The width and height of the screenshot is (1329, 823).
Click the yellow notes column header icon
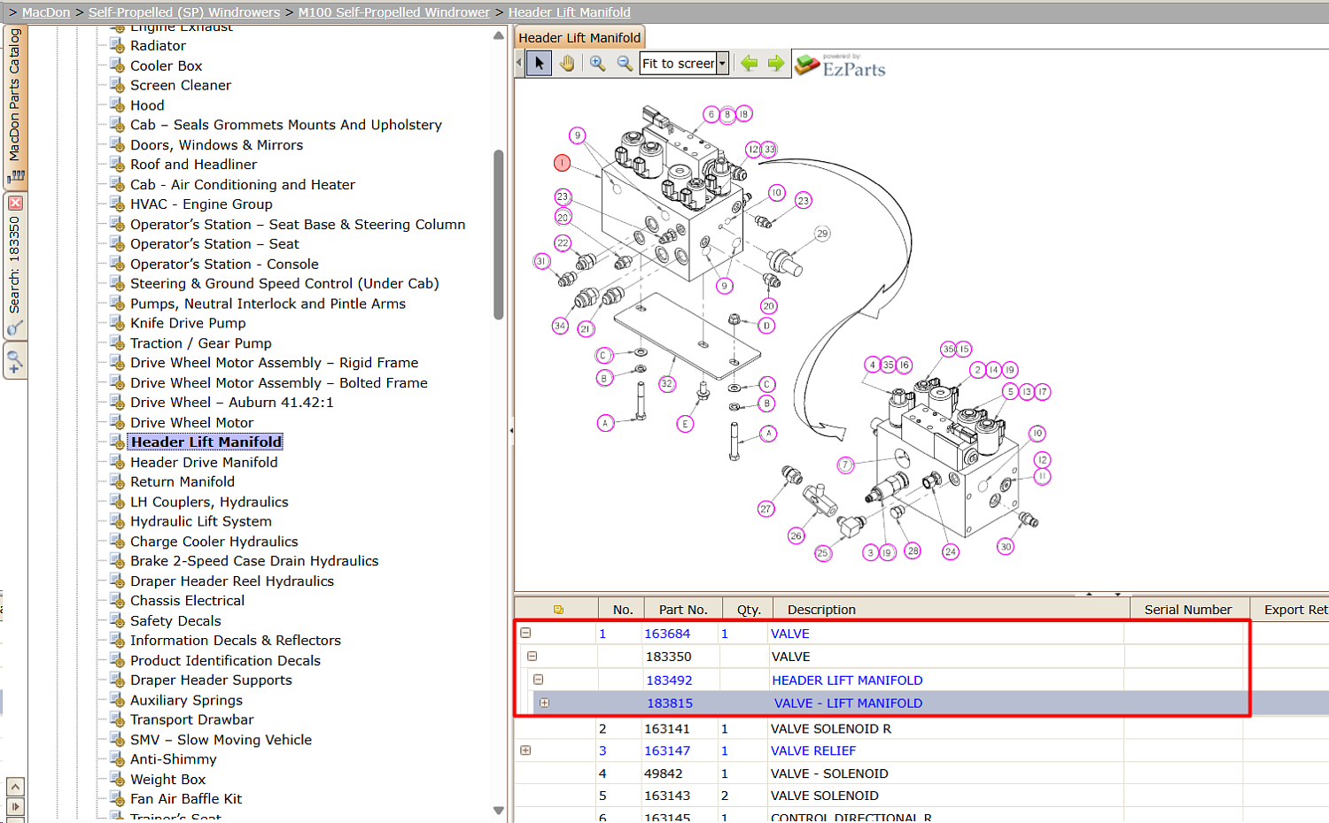click(x=558, y=610)
